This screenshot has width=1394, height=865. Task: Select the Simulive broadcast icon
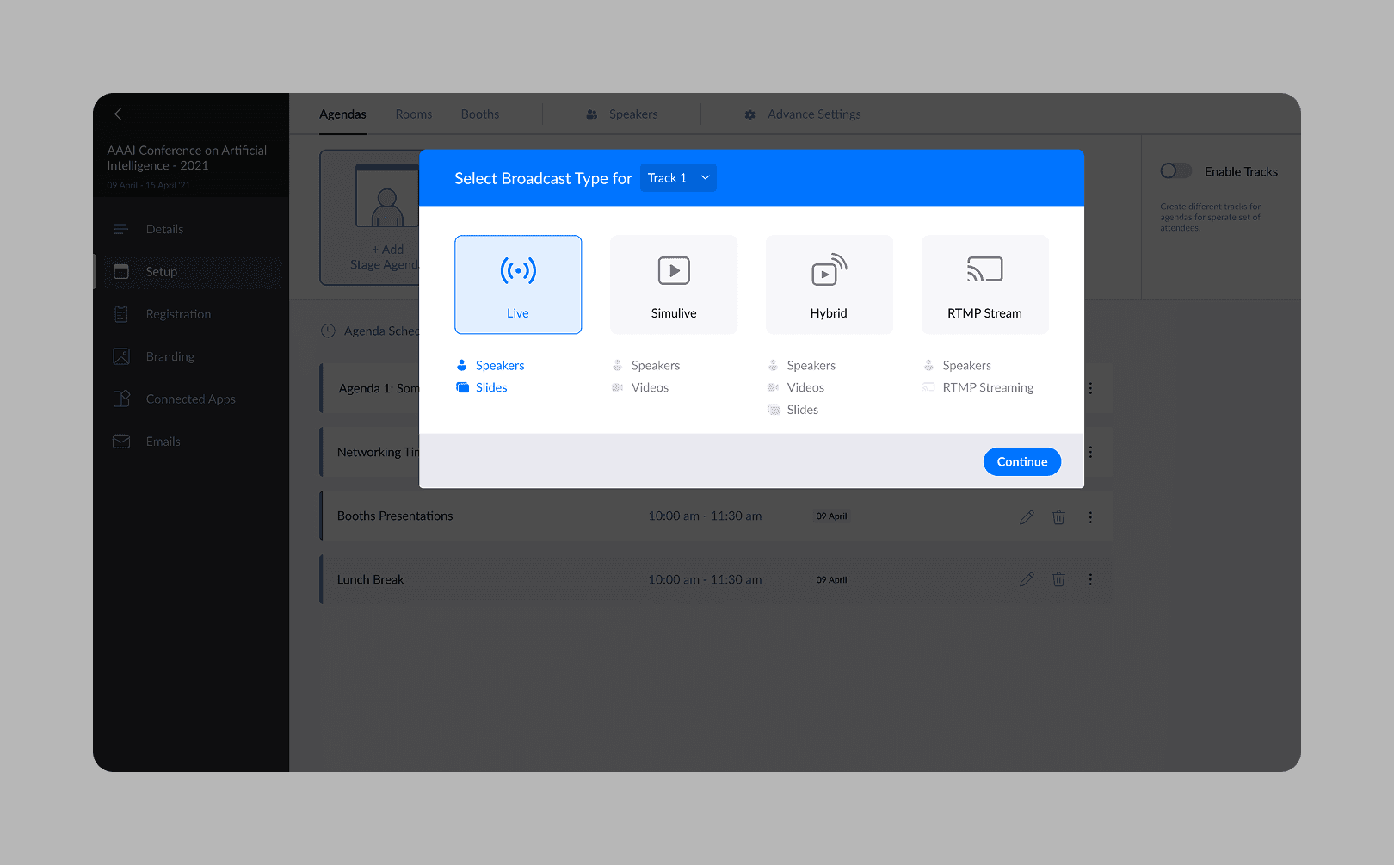click(673, 269)
